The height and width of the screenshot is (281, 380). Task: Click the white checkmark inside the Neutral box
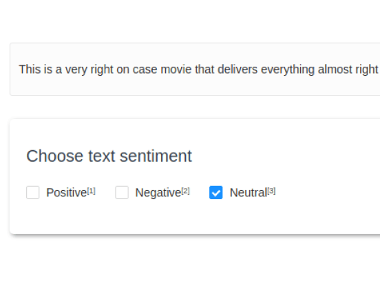[x=216, y=194]
